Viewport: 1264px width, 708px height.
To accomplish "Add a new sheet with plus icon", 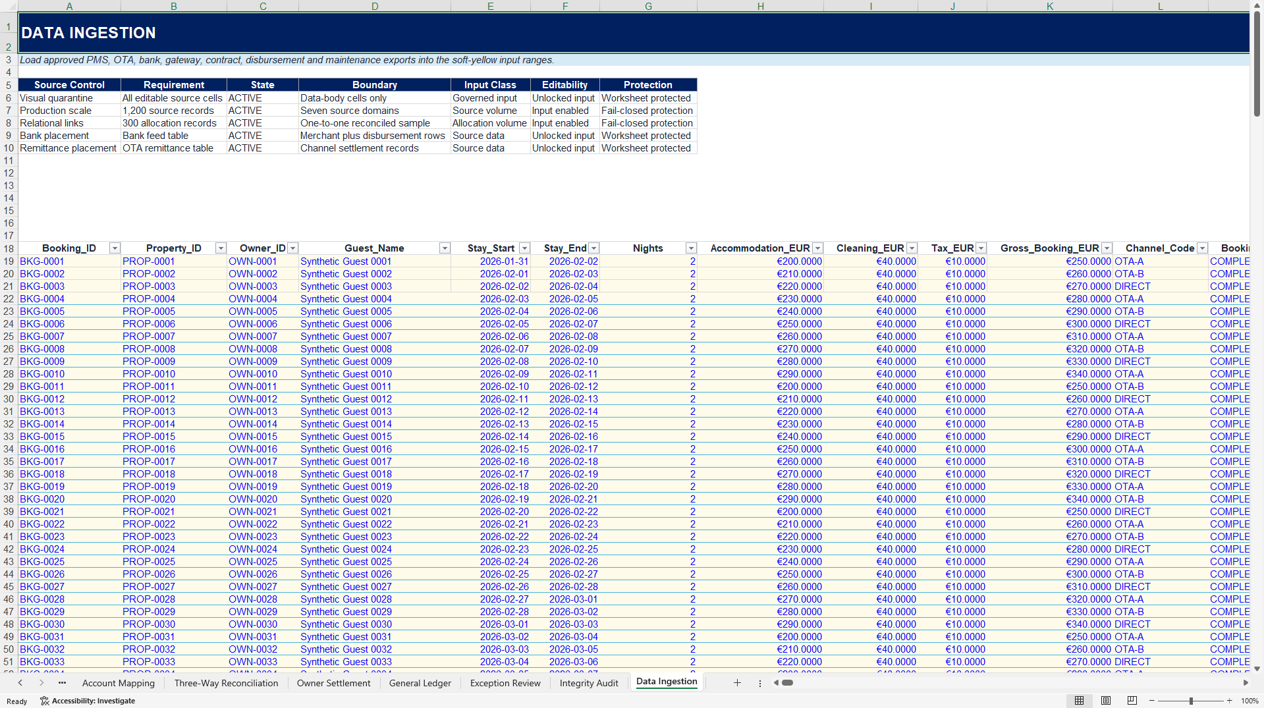I will point(737,683).
